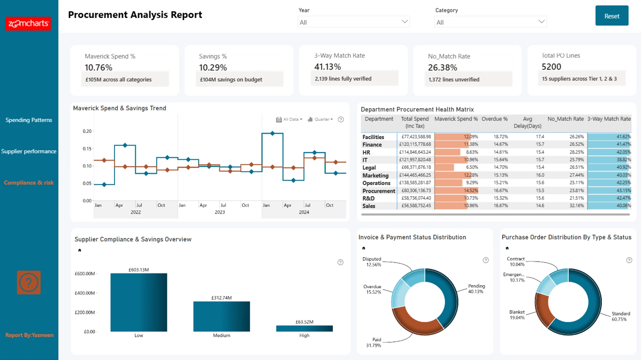This screenshot has height=360, width=641.
Task: Open help for Purchase Order Distribution chart
Action: pos(629,260)
